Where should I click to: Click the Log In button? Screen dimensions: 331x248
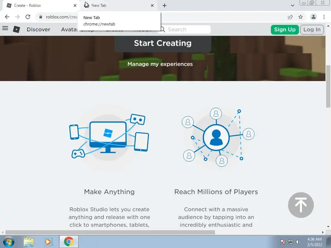pos(312,29)
